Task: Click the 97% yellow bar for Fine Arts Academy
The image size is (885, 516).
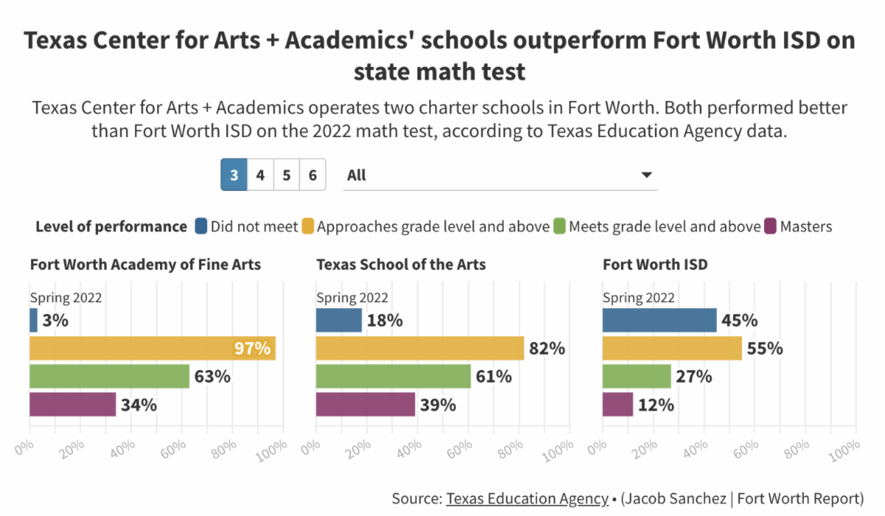Action: pyautogui.click(x=152, y=348)
